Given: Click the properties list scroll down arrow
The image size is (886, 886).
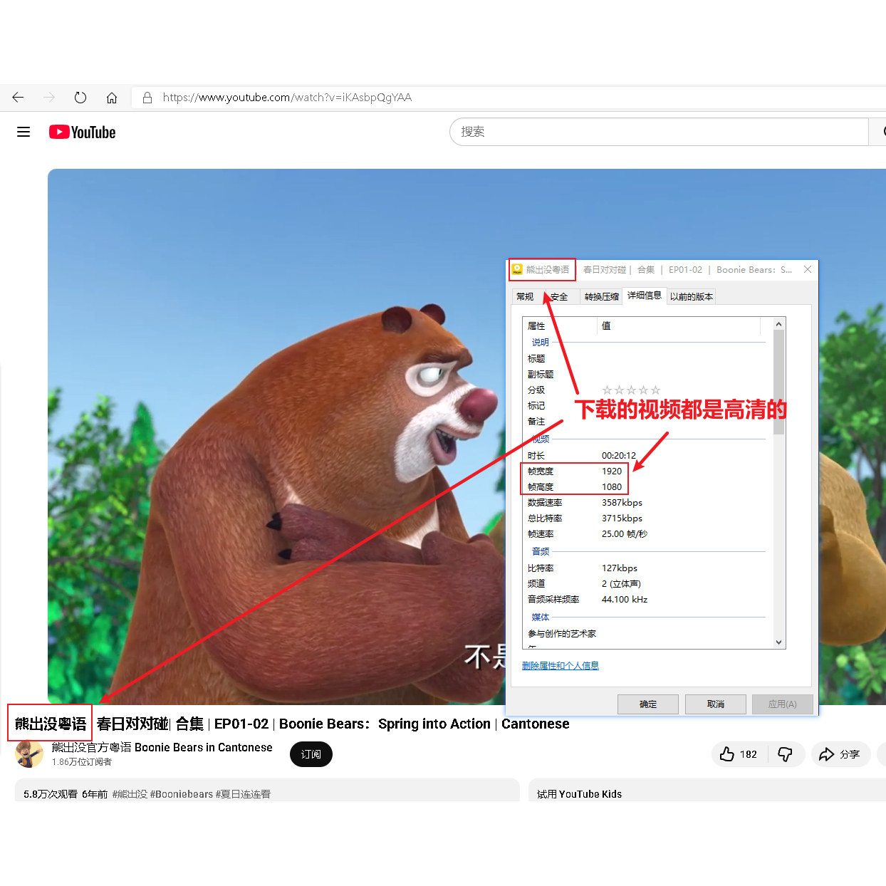Looking at the screenshot, I should pos(779,642).
